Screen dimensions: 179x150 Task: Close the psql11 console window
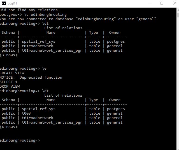175,3
